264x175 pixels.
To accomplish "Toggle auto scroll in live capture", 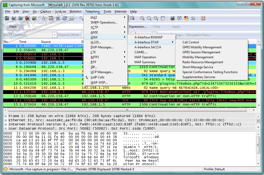I will click(132, 18).
